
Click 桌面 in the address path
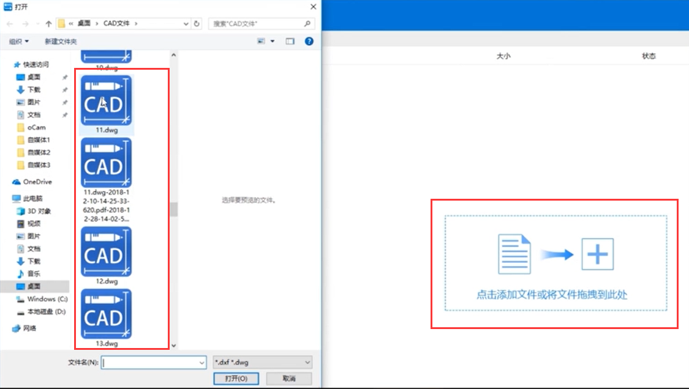pyautogui.click(x=84, y=24)
